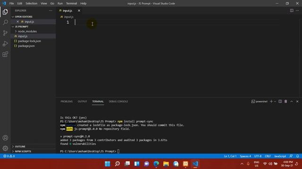The image size is (302, 169).
Task: Open Explorer views and more actions
Action: click(50, 10)
